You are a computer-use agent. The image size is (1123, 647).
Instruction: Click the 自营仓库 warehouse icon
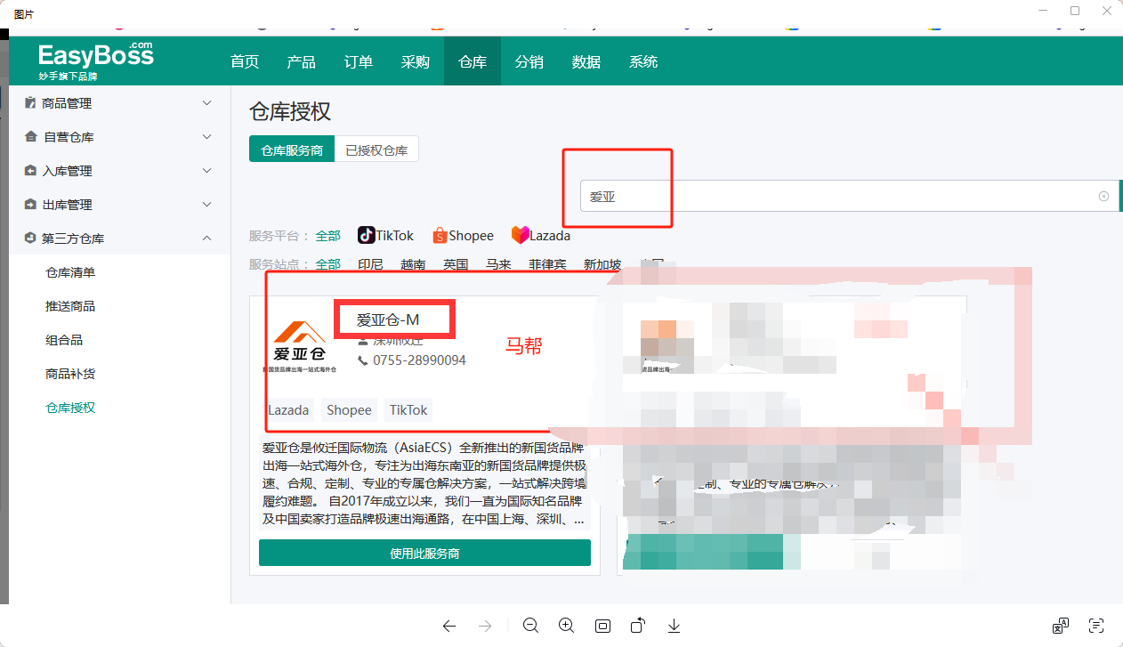tap(30, 137)
